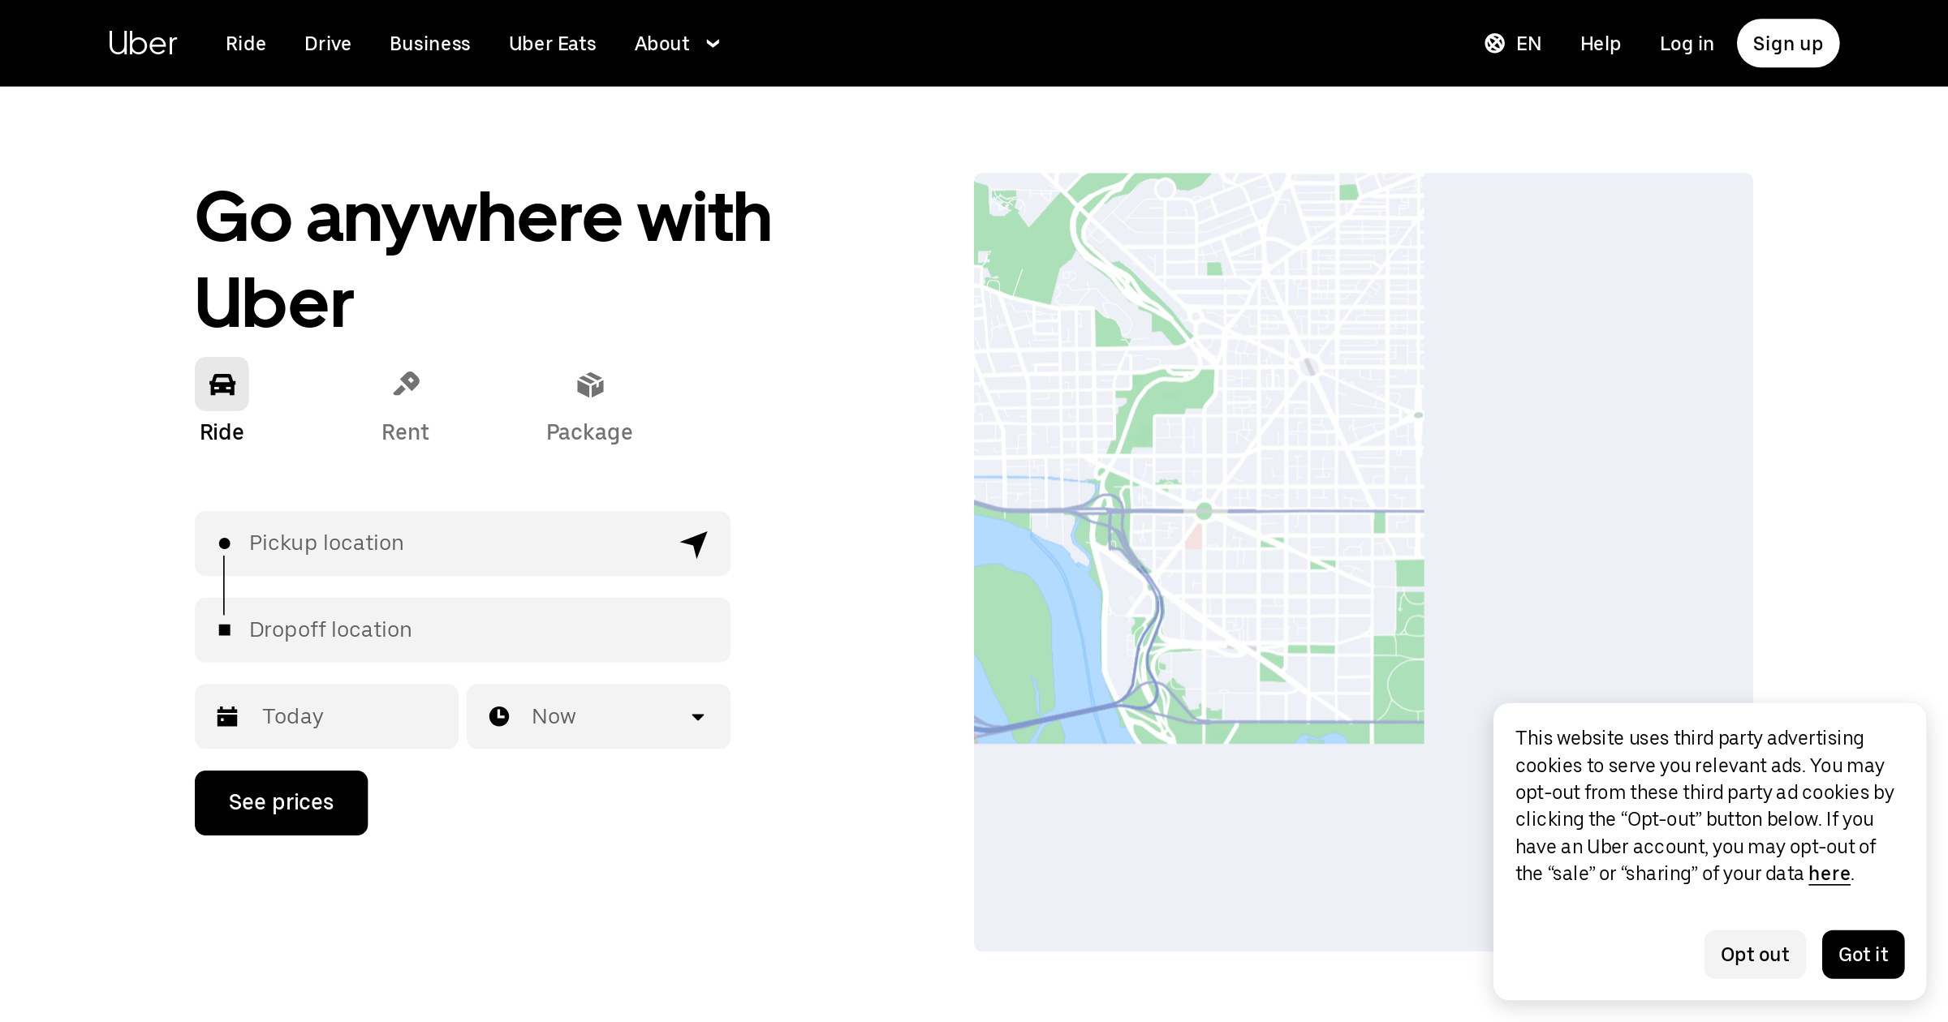Click the Sign up button
The image size is (1948, 1022).
click(1788, 44)
